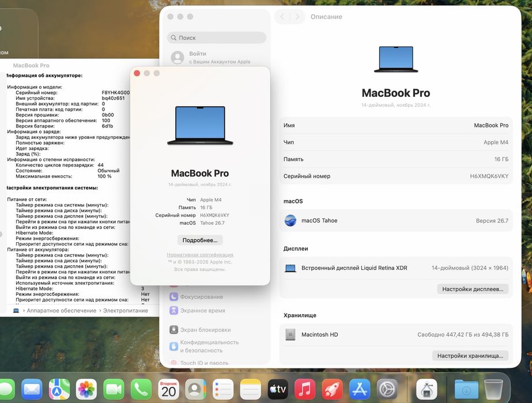Open the Phone app in dock
This screenshot has width=532, height=403.
141,389
